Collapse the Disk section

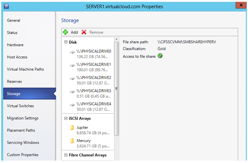pos(66,42)
